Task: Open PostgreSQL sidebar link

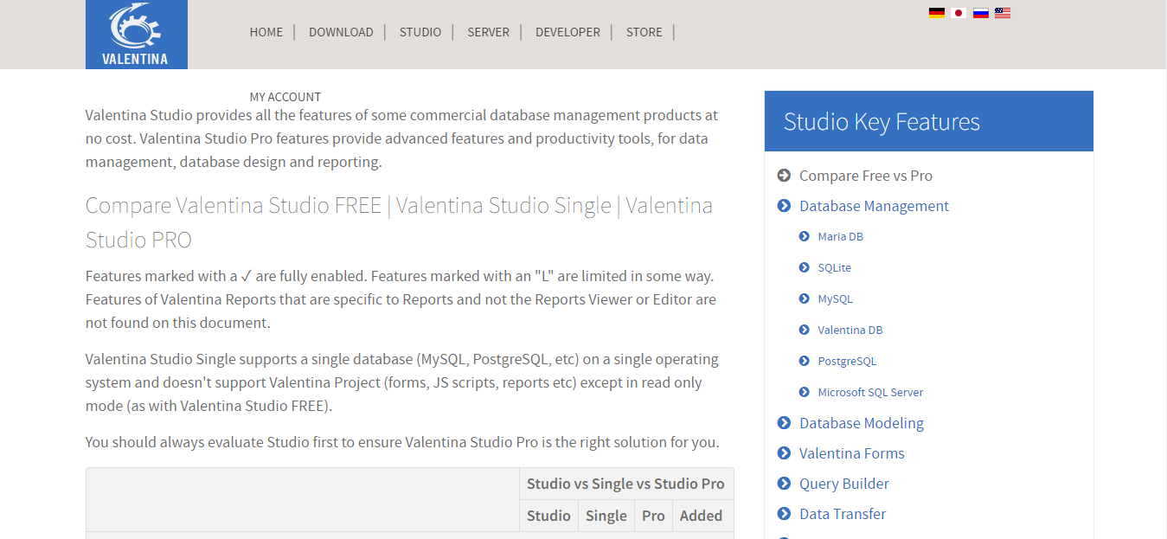Action: (848, 361)
